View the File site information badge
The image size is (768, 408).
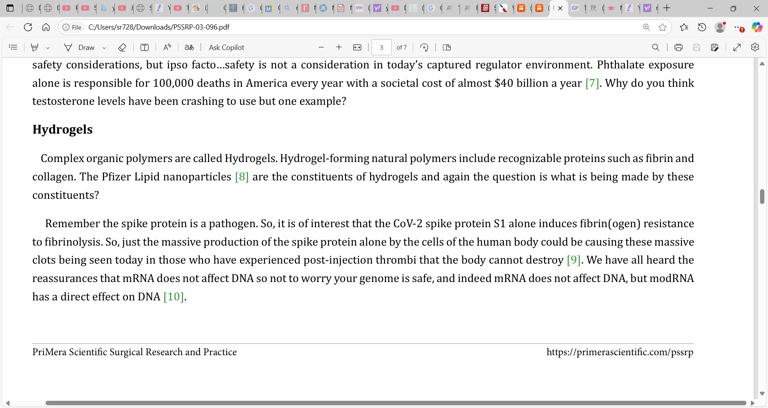pyautogui.click(x=72, y=27)
